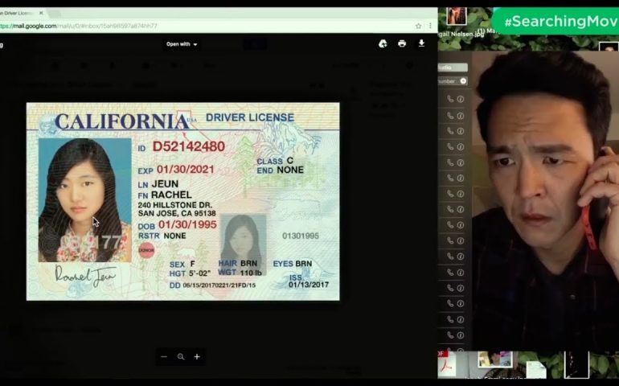Zoom in with the plus button

tap(197, 356)
